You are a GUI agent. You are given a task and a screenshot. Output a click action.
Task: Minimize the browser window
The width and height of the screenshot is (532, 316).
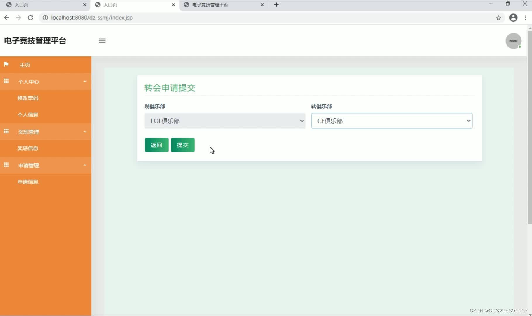point(491,4)
